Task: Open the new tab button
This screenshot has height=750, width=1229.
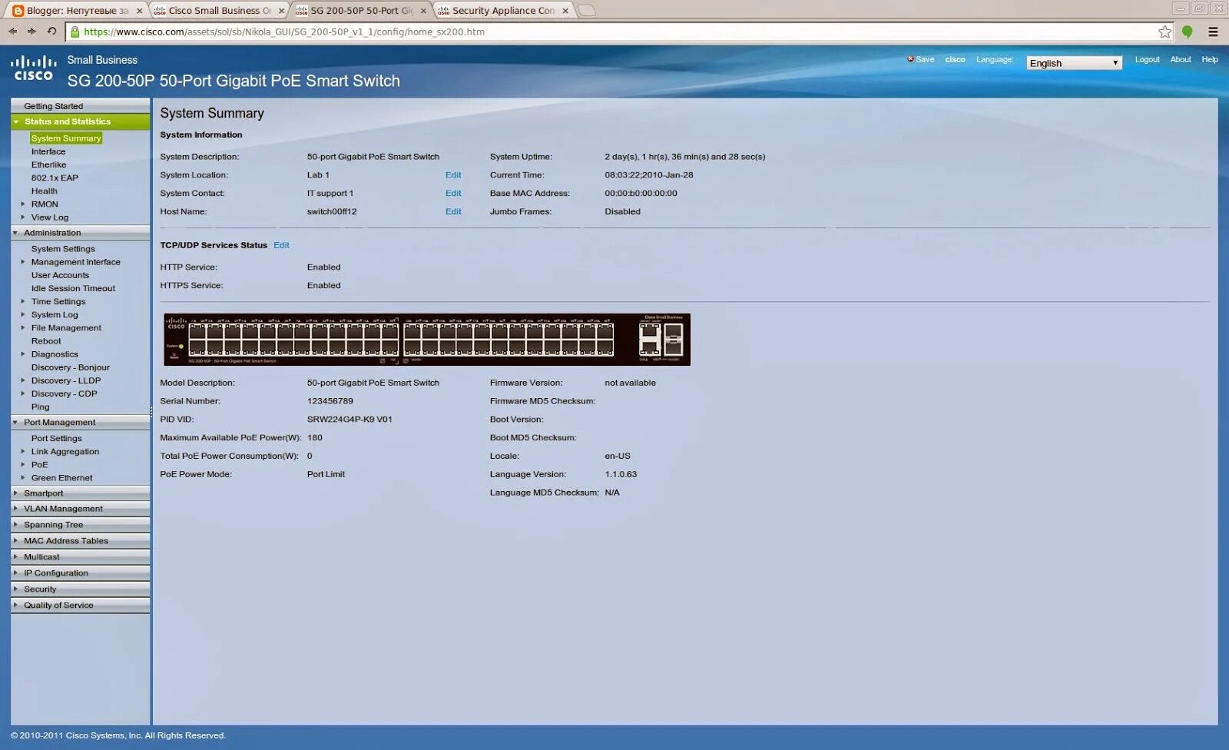Action: (x=586, y=11)
